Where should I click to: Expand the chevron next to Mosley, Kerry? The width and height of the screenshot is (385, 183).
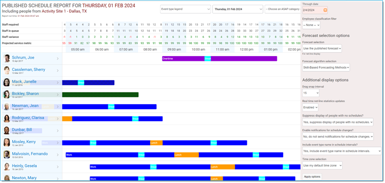pyautogui.click(x=58, y=143)
